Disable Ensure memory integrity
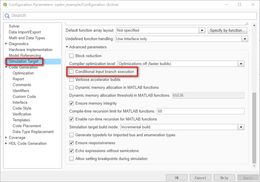 click(x=71, y=103)
